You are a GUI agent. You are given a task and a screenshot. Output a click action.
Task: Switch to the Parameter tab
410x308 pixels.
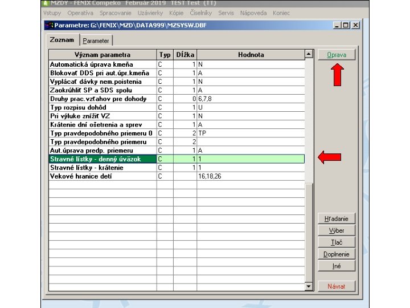pyautogui.click(x=96, y=41)
